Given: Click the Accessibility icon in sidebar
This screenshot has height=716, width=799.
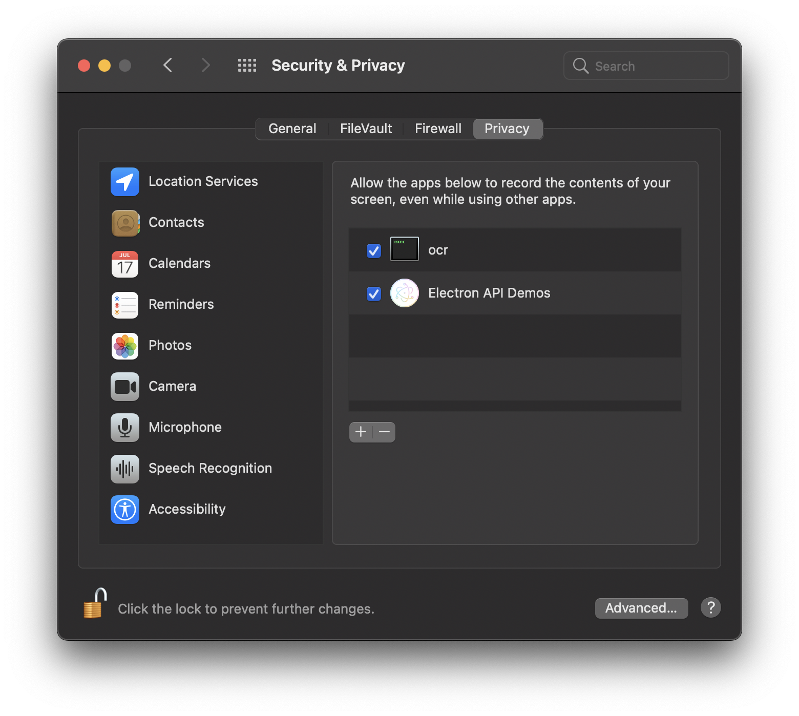Looking at the screenshot, I should tap(125, 510).
